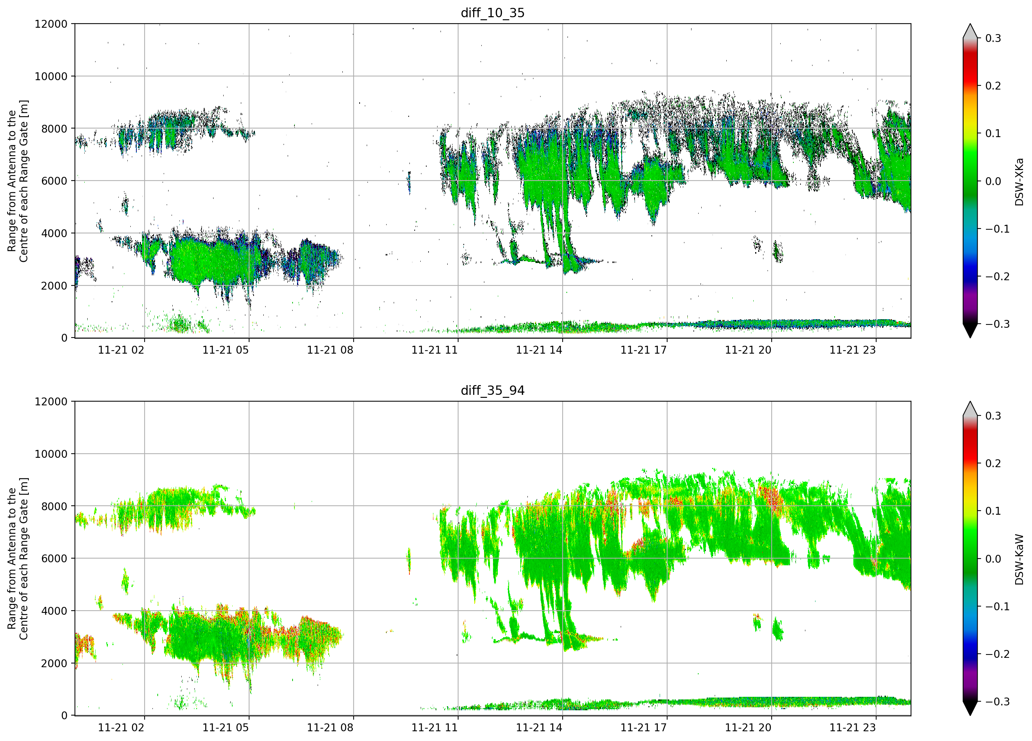Click the diff_35_94 plot title
Viewport: 1032px width, 741px height.
tap(493, 390)
